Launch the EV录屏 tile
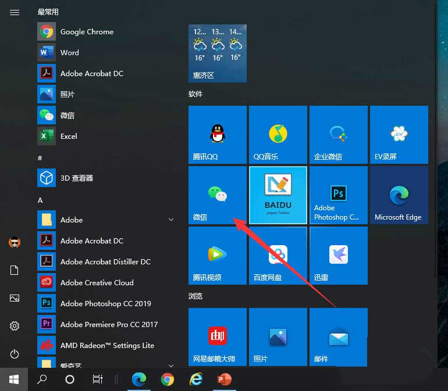This screenshot has height=391, width=448. (x=399, y=135)
